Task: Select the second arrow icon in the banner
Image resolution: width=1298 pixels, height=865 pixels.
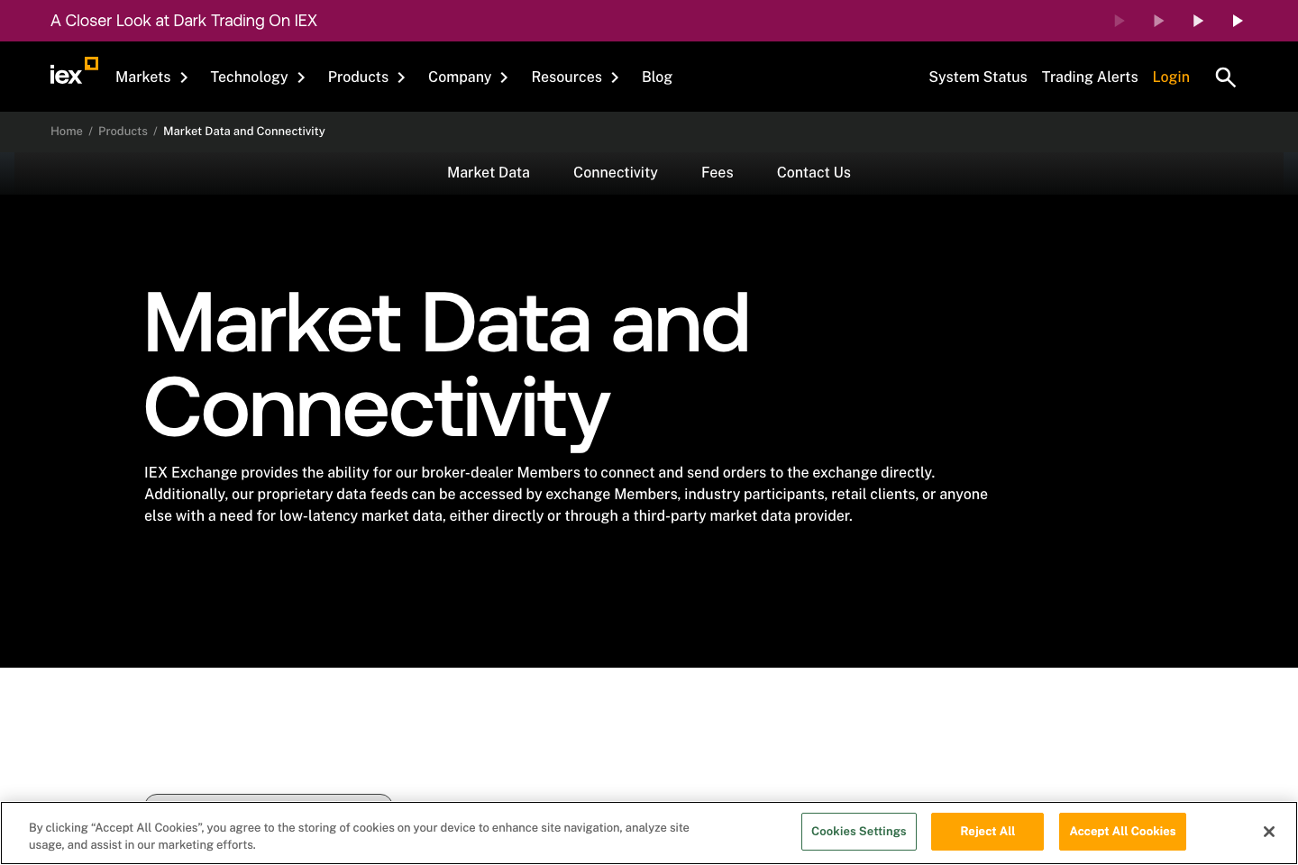Action: (x=1158, y=20)
